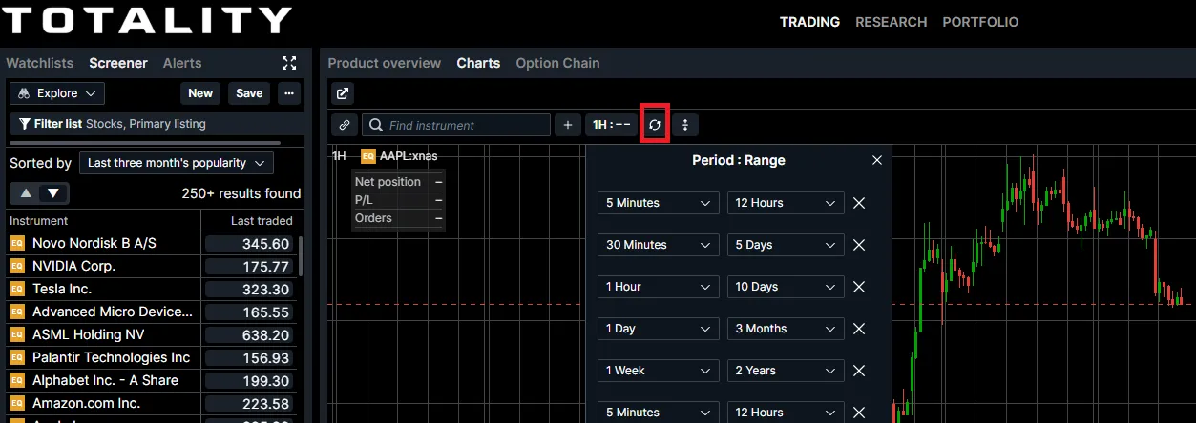Open the 2 Years range dropdown
Viewport: 1196px width, 423px height.
[786, 371]
